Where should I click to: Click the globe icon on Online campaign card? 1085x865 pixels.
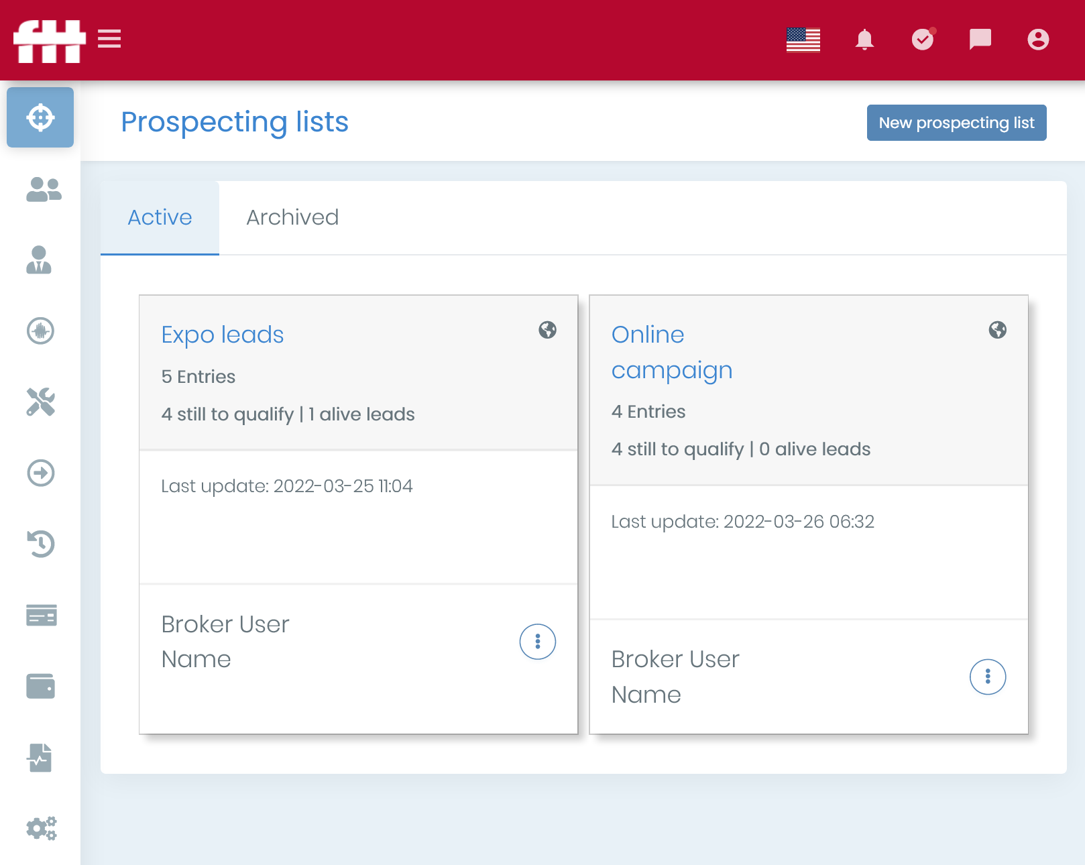[998, 330]
